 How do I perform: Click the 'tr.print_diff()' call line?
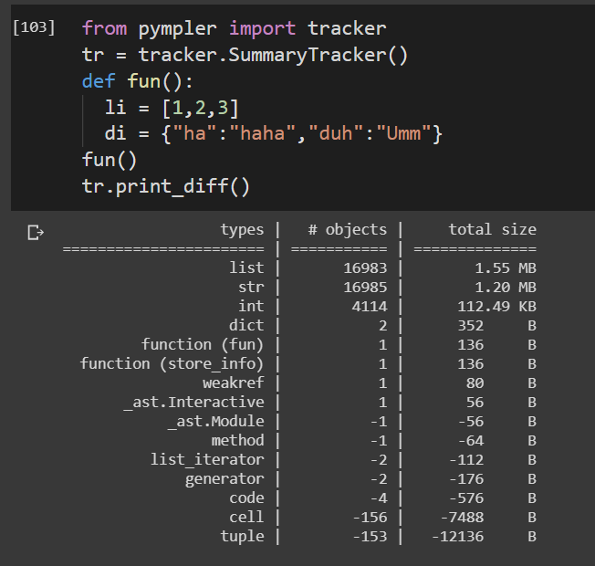(165, 187)
